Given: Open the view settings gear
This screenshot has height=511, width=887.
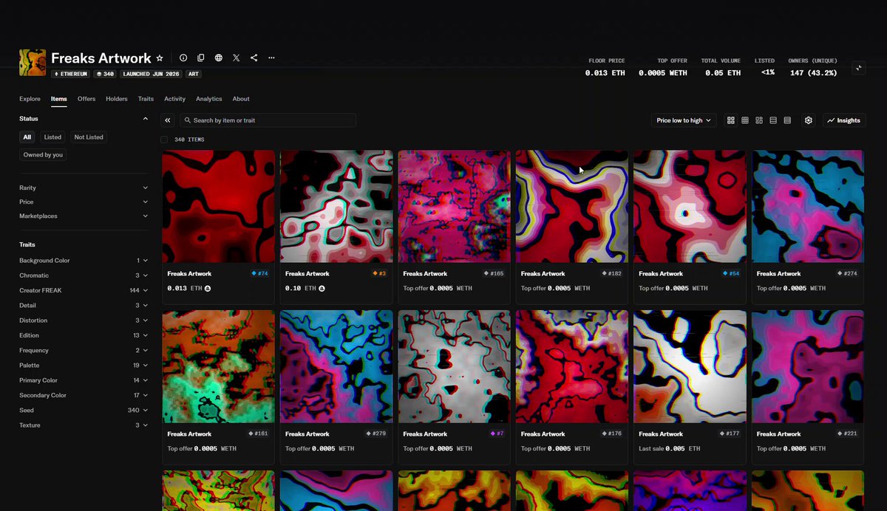Looking at the screenshot, I should (809, 120).
